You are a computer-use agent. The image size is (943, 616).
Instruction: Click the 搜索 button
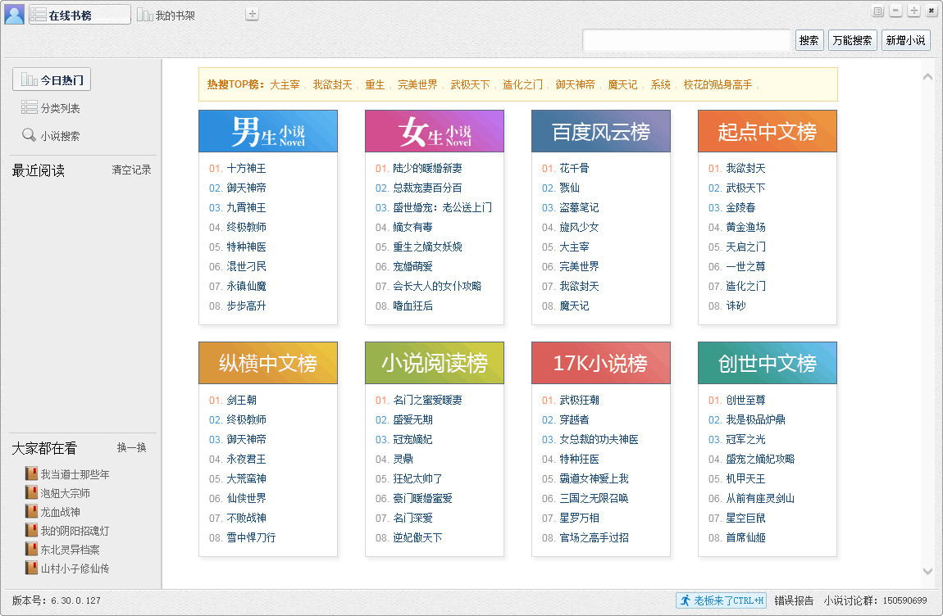809,40
